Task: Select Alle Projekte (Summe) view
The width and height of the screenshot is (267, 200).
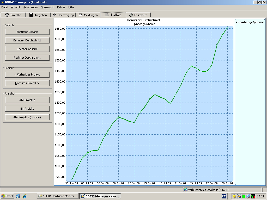Action: pos(27,117)
